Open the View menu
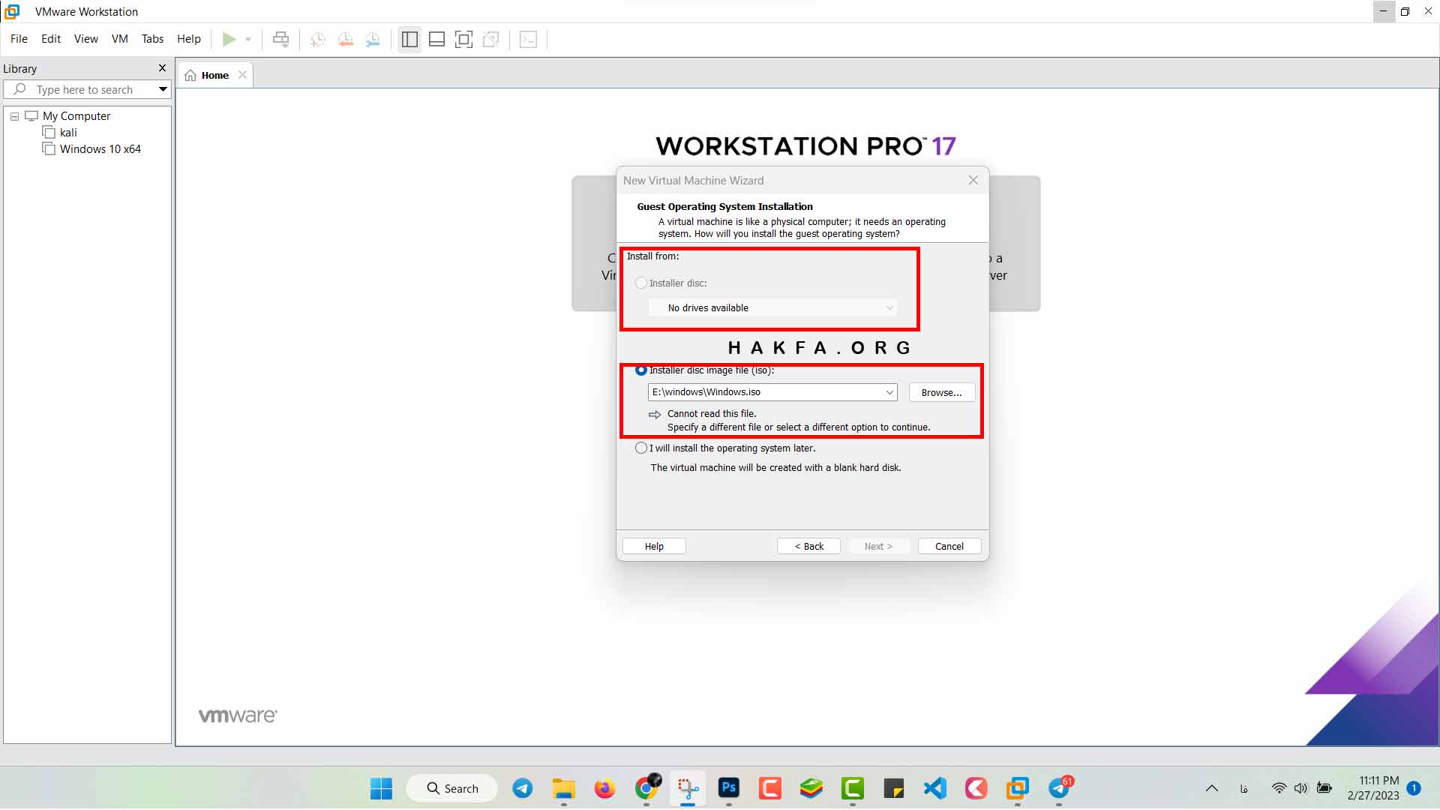 [85, 39]
